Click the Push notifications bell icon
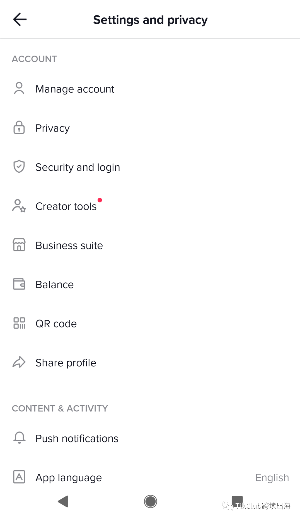The image size is (300, 519). (x=19, y=438)
